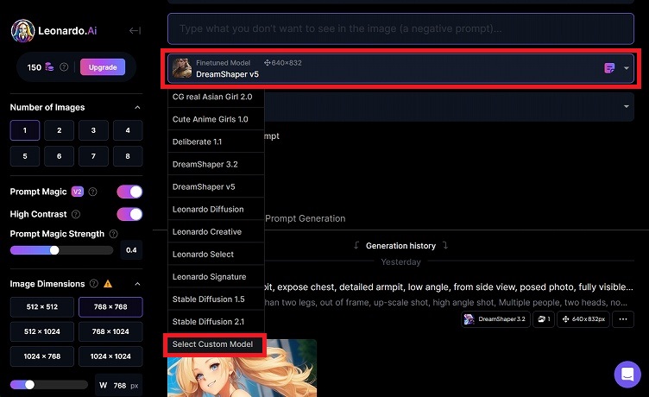
Task: Choose CG real Asian Girl 2.0 model
Action: click(x=216, y=97)
